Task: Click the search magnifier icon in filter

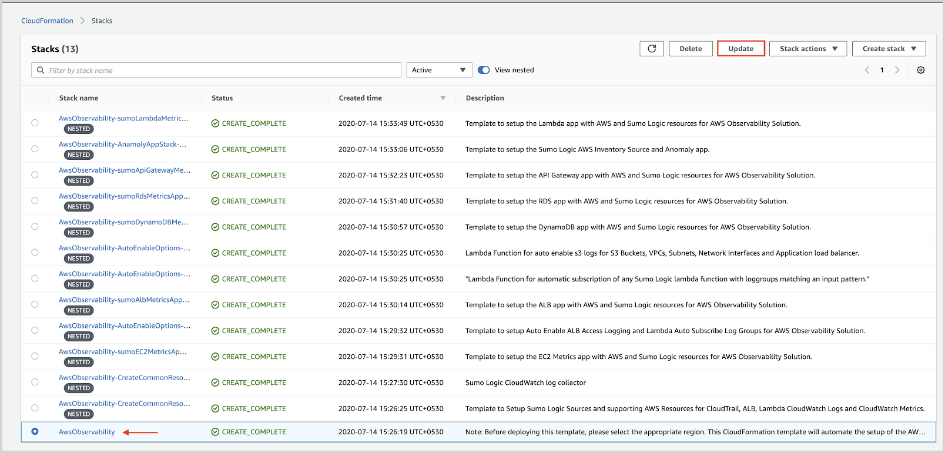Action: (x=41, y=71)
